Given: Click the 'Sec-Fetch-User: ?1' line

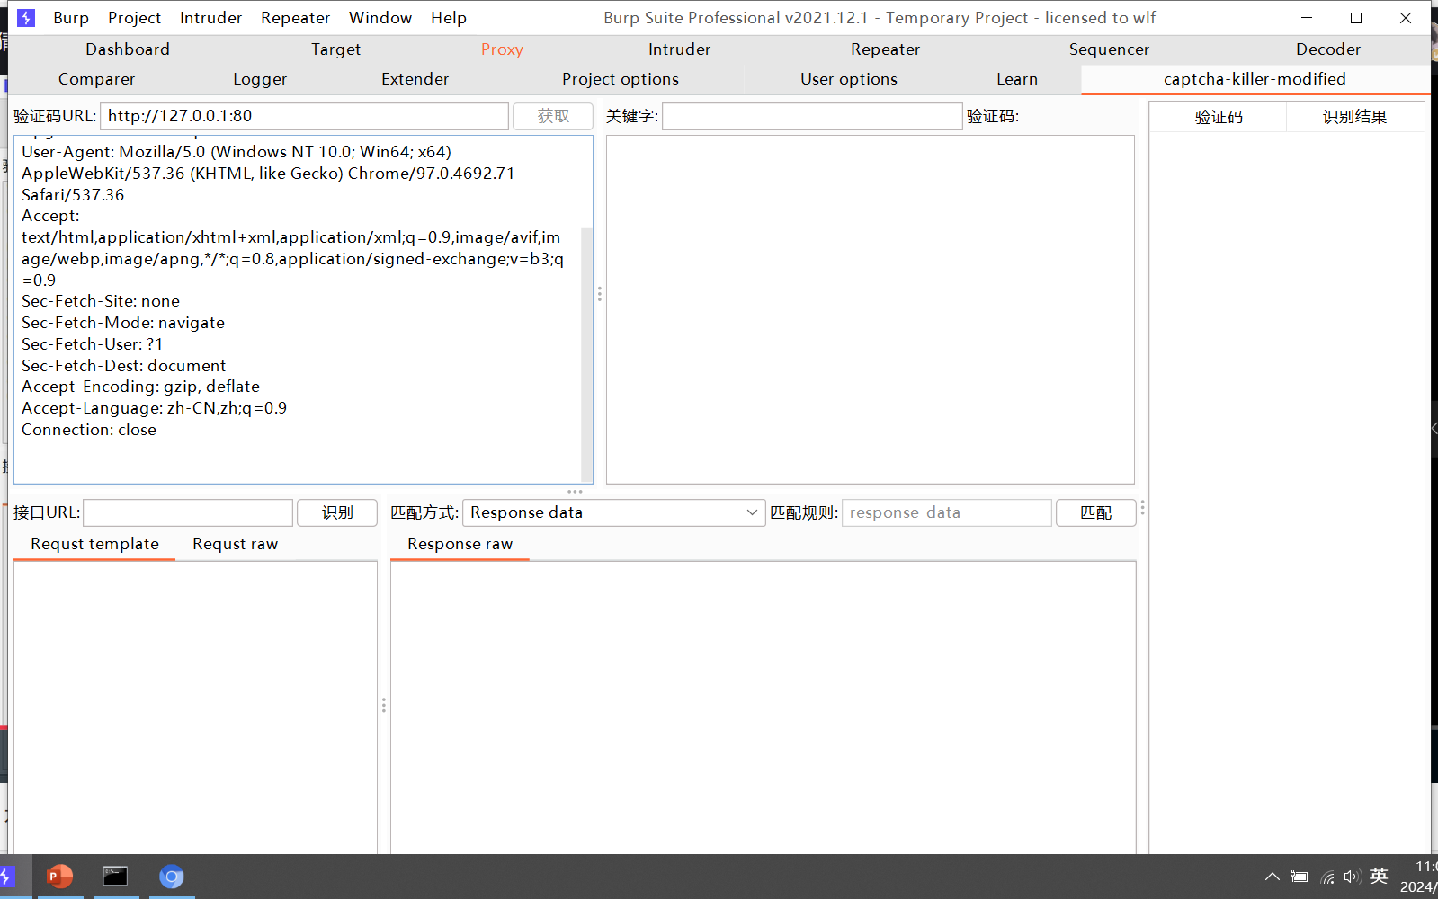Looking at the screenshot, I should coord(93,344).
